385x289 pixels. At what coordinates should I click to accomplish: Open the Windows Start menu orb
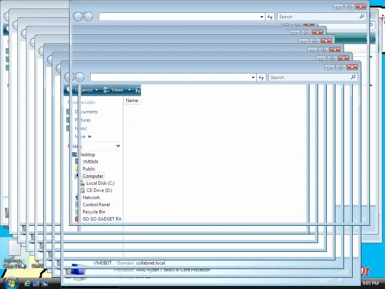[11, 283]
